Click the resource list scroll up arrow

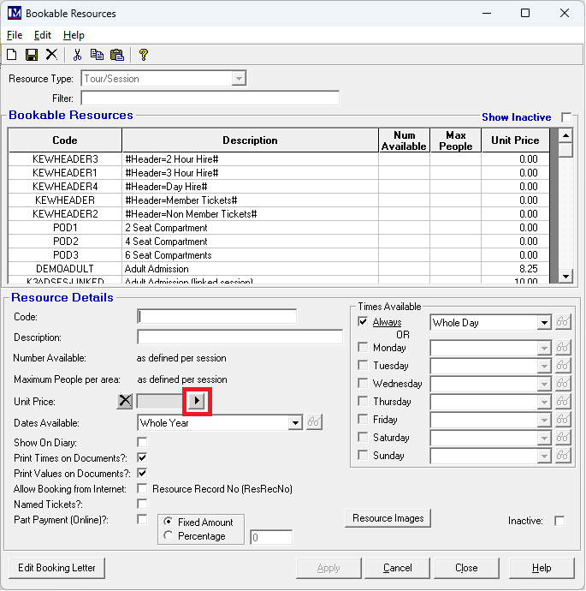pyautogui.click(x=565, y=135)
